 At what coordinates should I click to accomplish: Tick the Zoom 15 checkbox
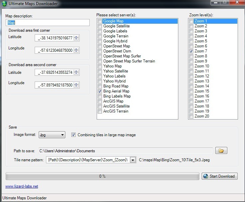click(191, 91)
